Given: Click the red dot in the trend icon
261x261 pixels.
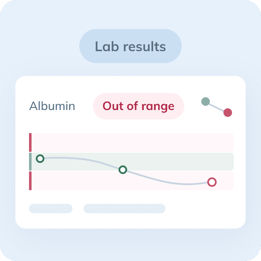Looking at the screenshot, I should (x=228, y=113).
